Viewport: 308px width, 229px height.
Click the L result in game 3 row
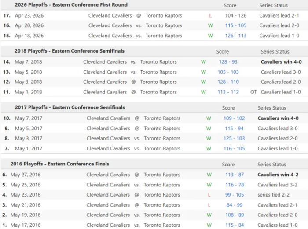(209, 205)
